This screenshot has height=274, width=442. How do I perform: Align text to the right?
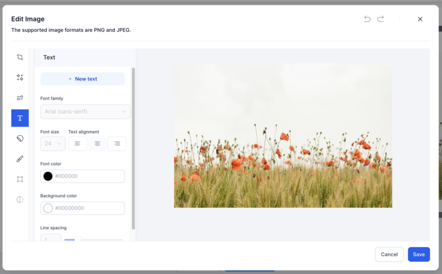(x=117, y=144)
